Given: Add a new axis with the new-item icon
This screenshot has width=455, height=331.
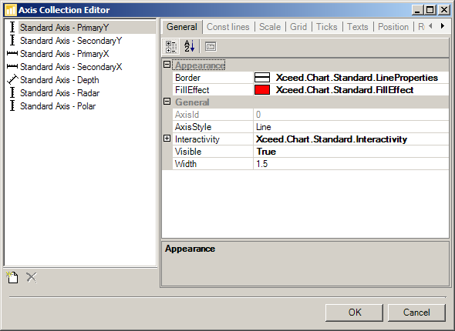Looking at the screenshot, I should (12, 277).
